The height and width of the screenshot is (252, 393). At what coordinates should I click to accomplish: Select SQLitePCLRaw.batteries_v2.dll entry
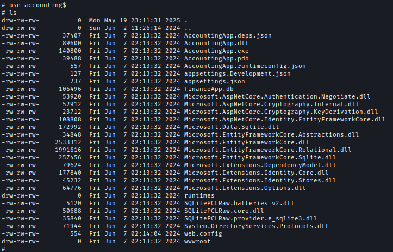pyautogui.click(x=239, y=204)
